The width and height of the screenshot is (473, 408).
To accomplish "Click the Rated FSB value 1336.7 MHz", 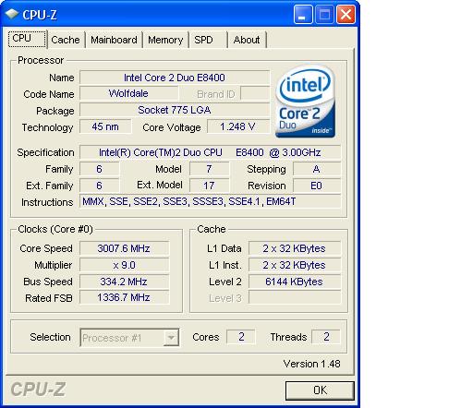I will click(124, 297).
